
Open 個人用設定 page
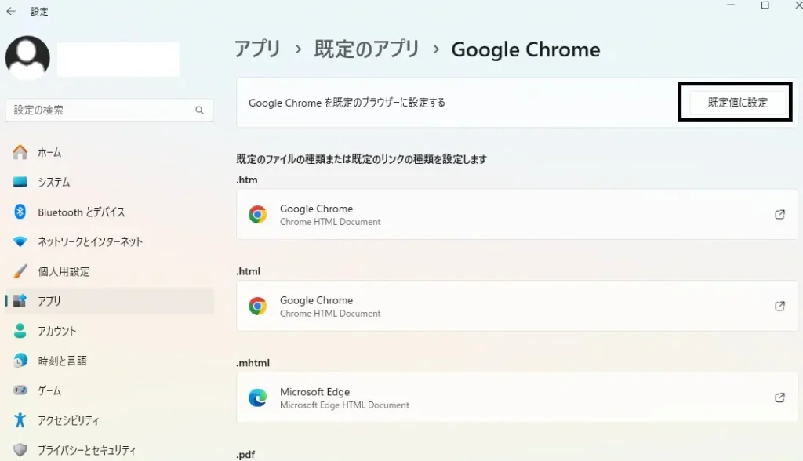click(x=110, y=271)
